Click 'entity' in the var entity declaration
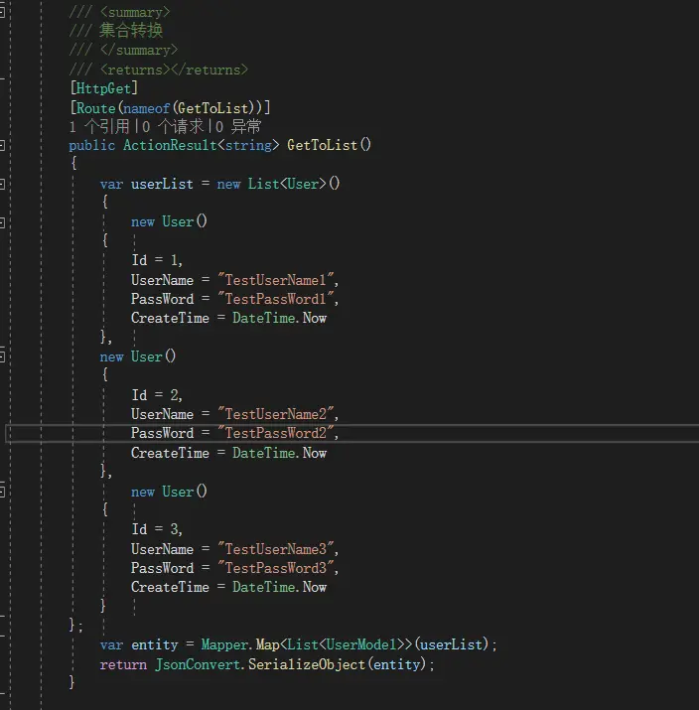 [x=154, y=644]
